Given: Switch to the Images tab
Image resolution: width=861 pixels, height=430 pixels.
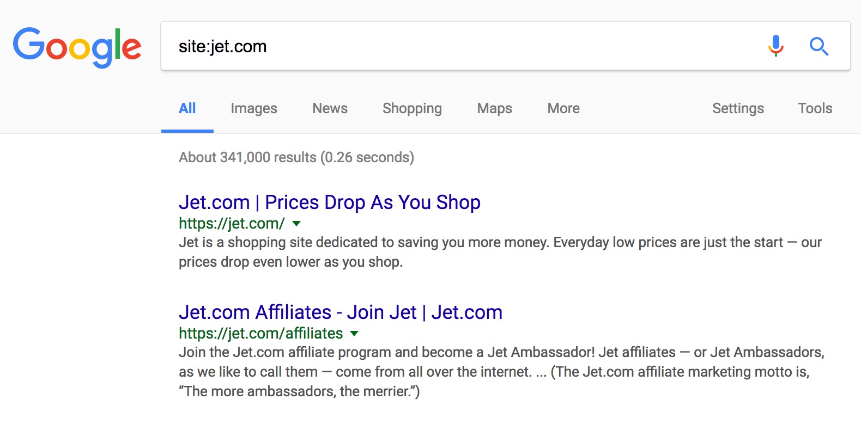Looking at the screenshot, I should (x=254, y=108).
